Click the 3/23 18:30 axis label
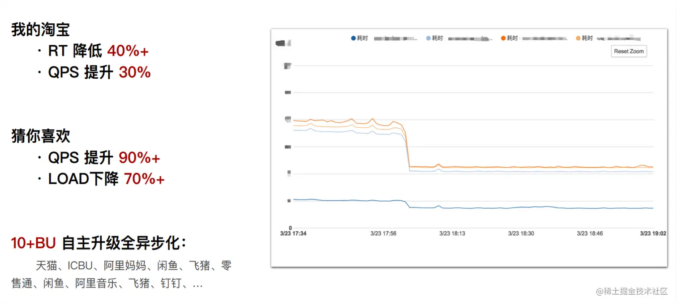 (x=521, y=233)
